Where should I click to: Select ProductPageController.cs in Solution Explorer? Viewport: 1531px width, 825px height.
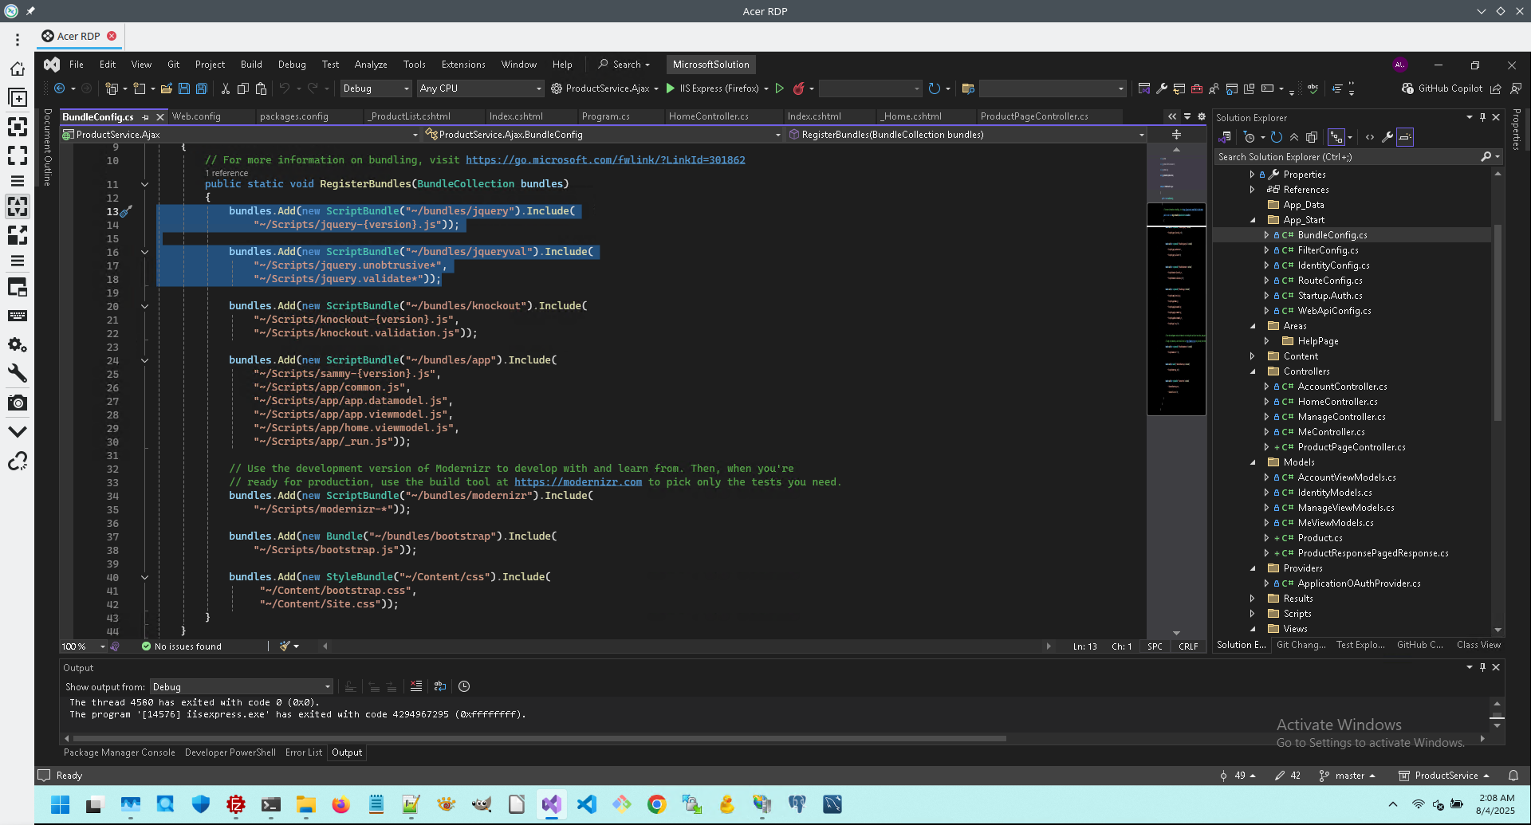tap(1352, 447)
